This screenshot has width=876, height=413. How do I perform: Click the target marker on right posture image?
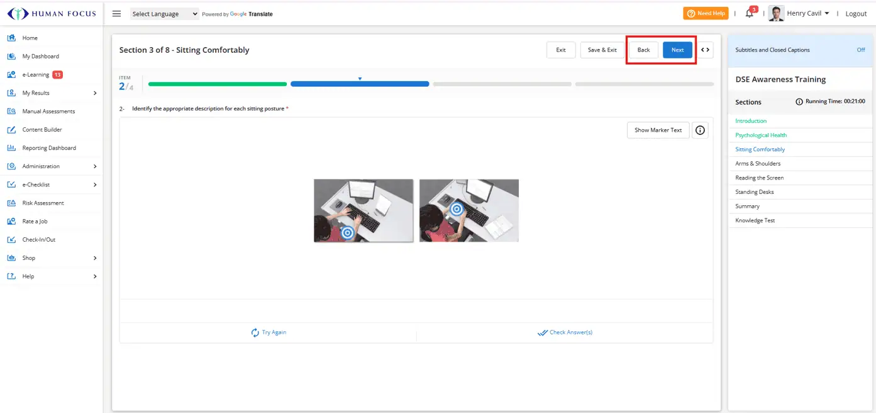click(x=457, y=209)
